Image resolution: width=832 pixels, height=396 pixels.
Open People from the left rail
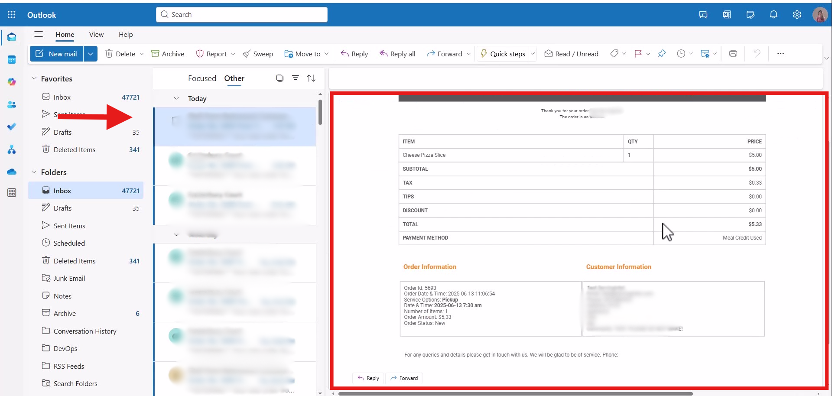12,104
